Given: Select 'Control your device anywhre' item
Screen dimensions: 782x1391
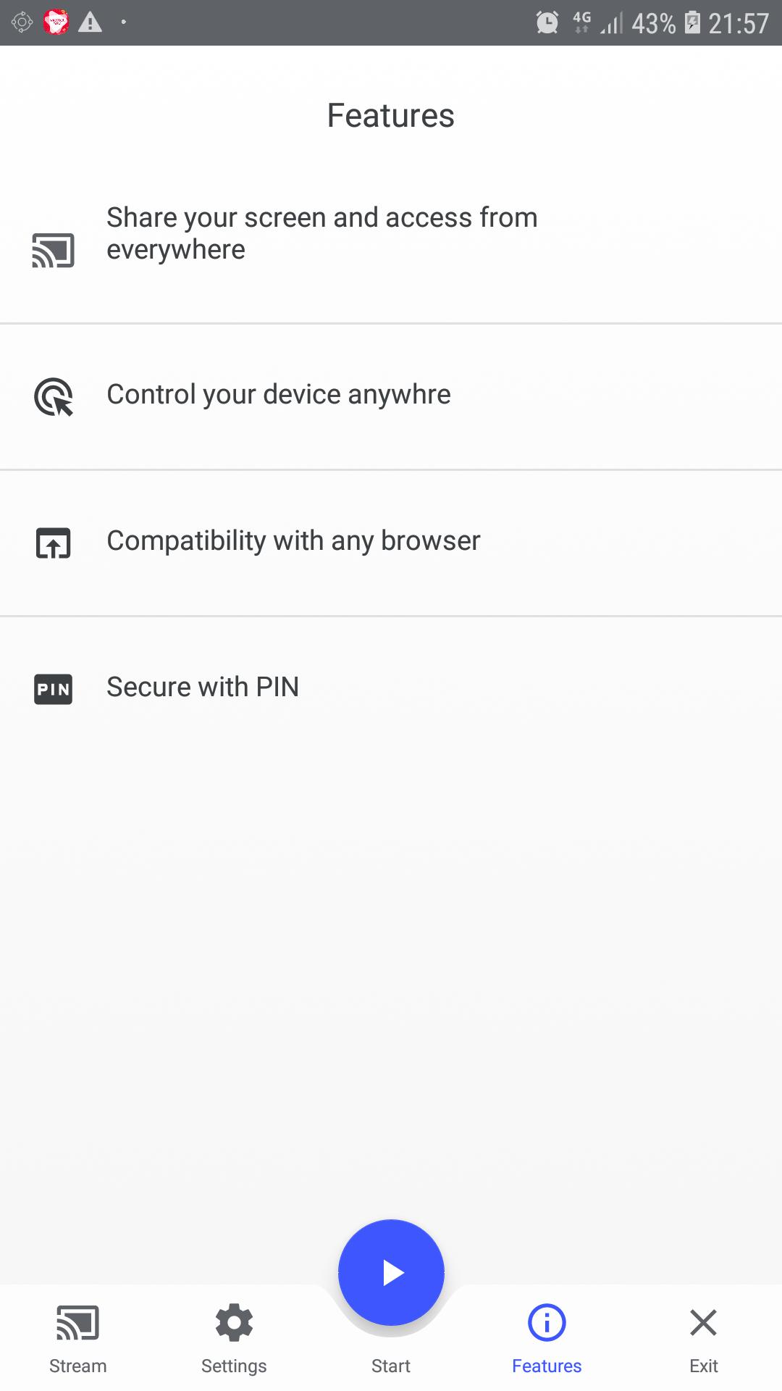Looking at the screenshot, I should coord(279,395).
